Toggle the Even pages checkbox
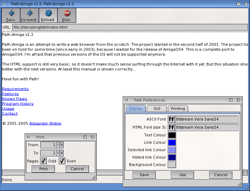The image size is (250, 191). coord(62,161)
